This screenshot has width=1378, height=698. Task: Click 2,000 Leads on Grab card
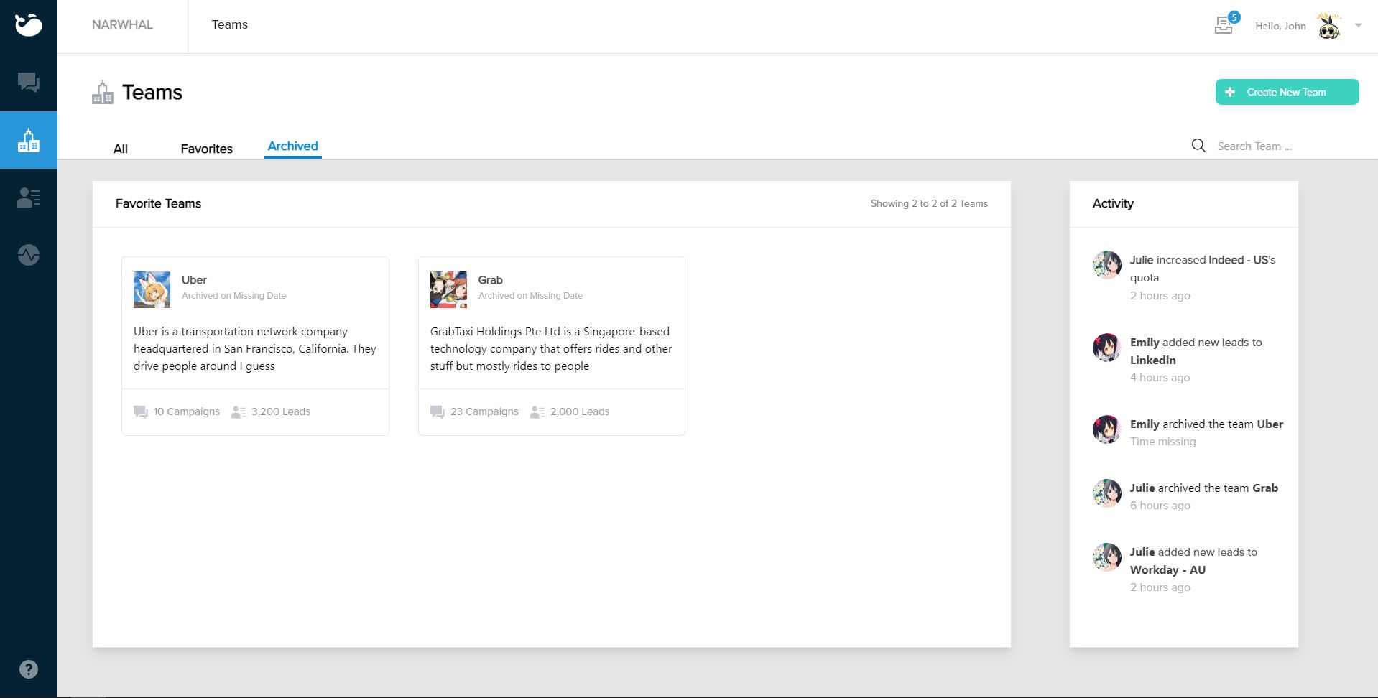[x=580, y=411]
